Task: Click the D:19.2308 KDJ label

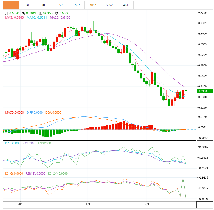Action: coord(28,143)
